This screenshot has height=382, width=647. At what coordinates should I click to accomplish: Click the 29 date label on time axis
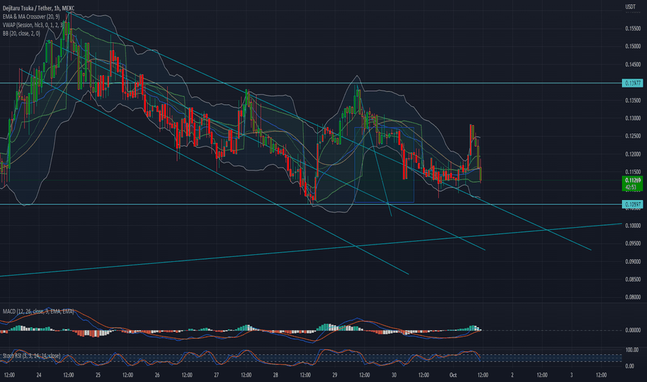point(335,375)
